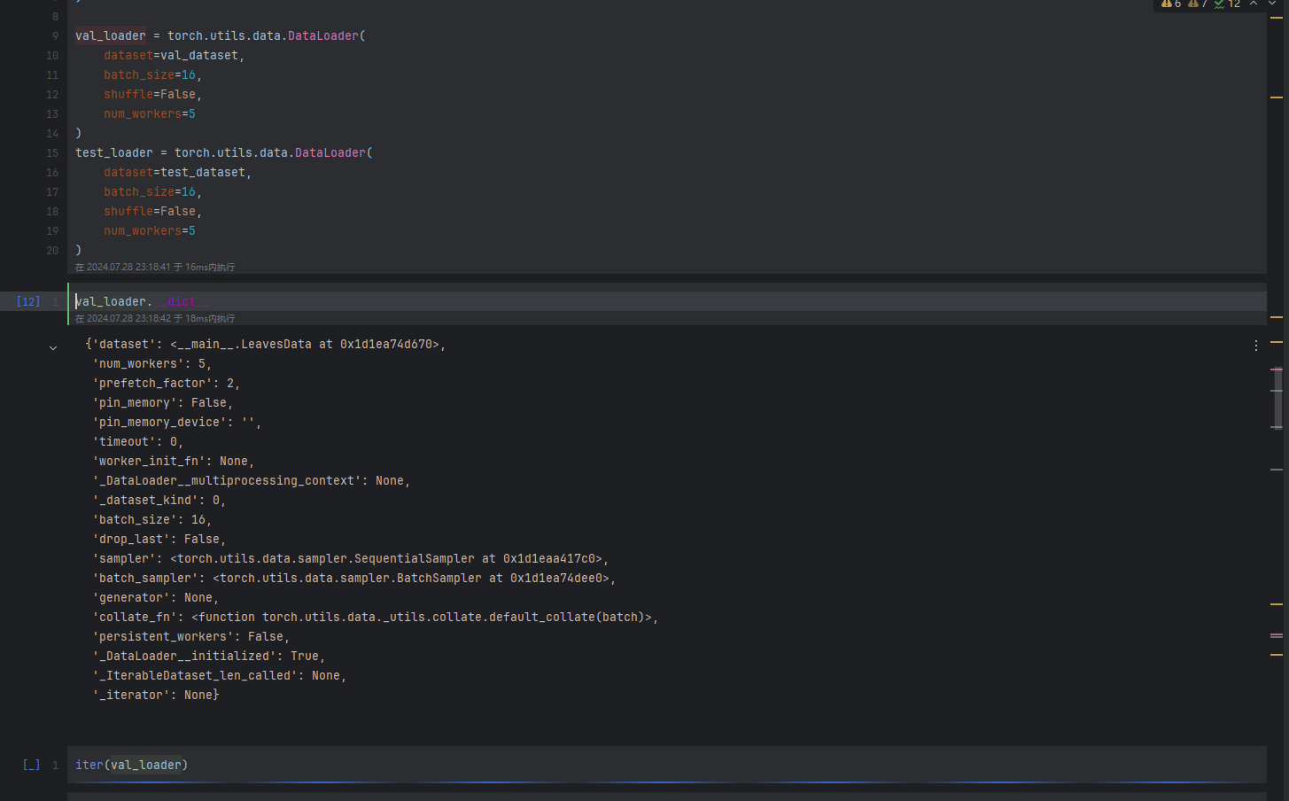The height and width of the screenshot is (801, 1289).
Task: Click the topmost yellow warning stripe marker
Action: pyautogui.click(x=1277, y=18)
